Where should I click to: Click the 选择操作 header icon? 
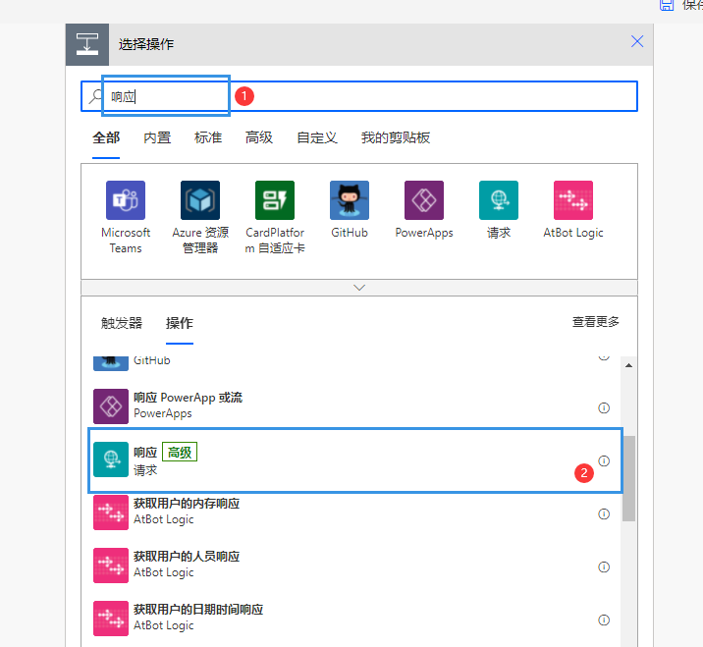point(87,44)
